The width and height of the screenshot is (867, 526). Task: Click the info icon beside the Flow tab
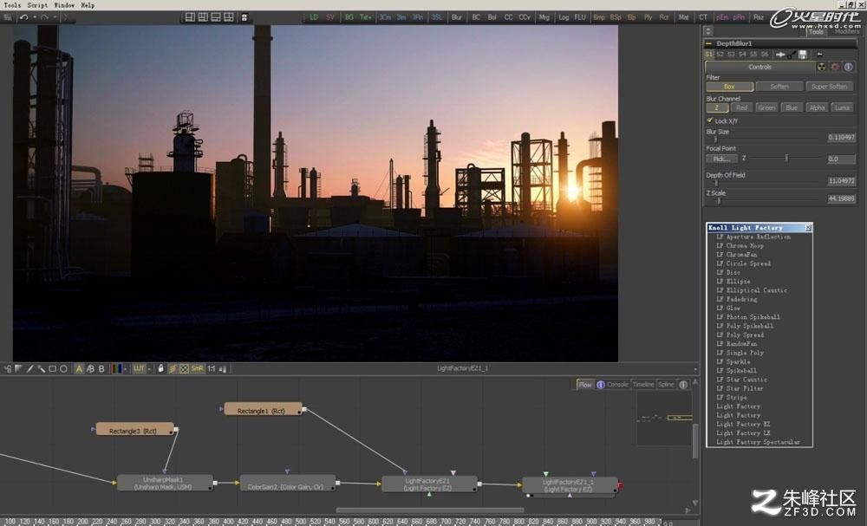(x=601, y=385)
